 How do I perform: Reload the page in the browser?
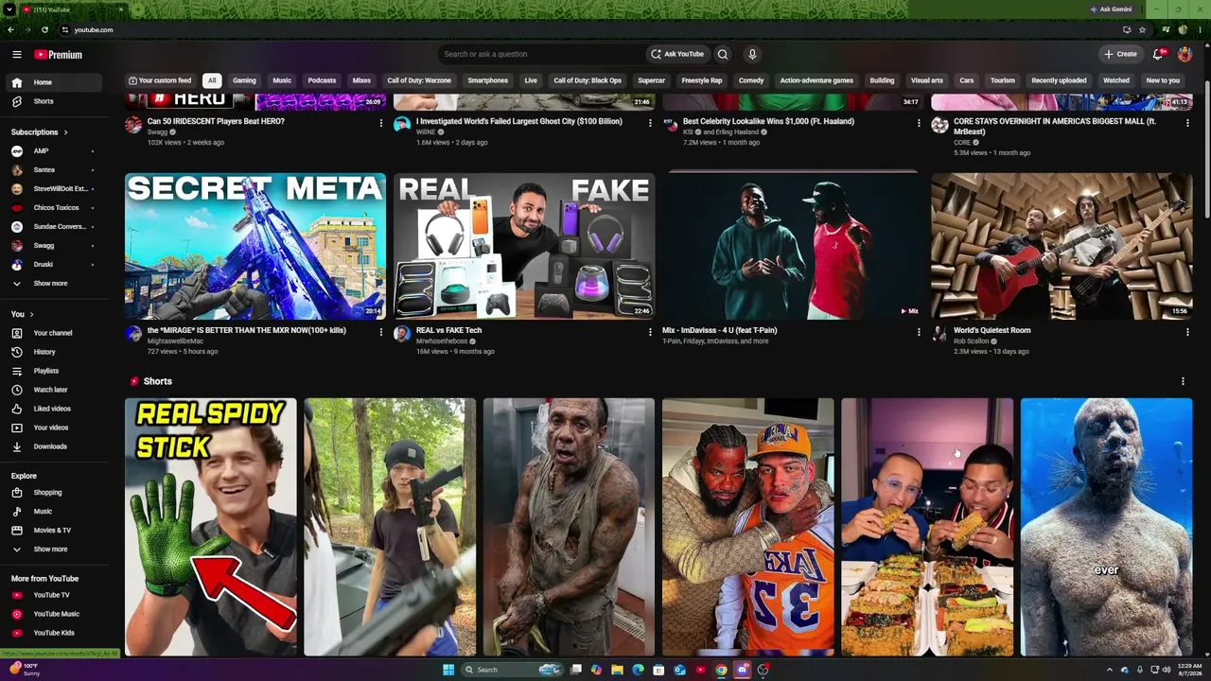(44, 29)
